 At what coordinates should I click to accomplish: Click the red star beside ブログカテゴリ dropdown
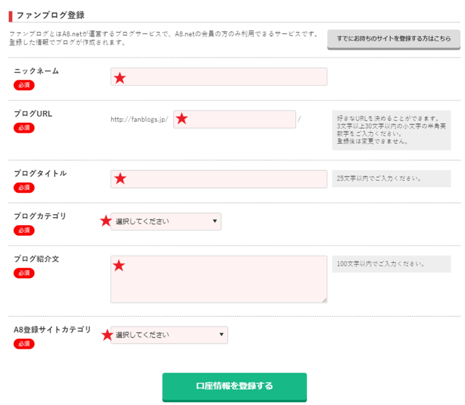point(105,220)
